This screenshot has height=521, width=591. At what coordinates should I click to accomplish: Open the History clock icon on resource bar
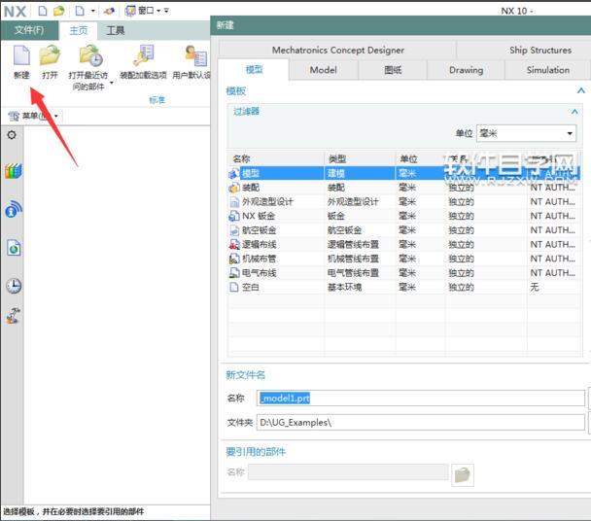(x=14, y=286)
